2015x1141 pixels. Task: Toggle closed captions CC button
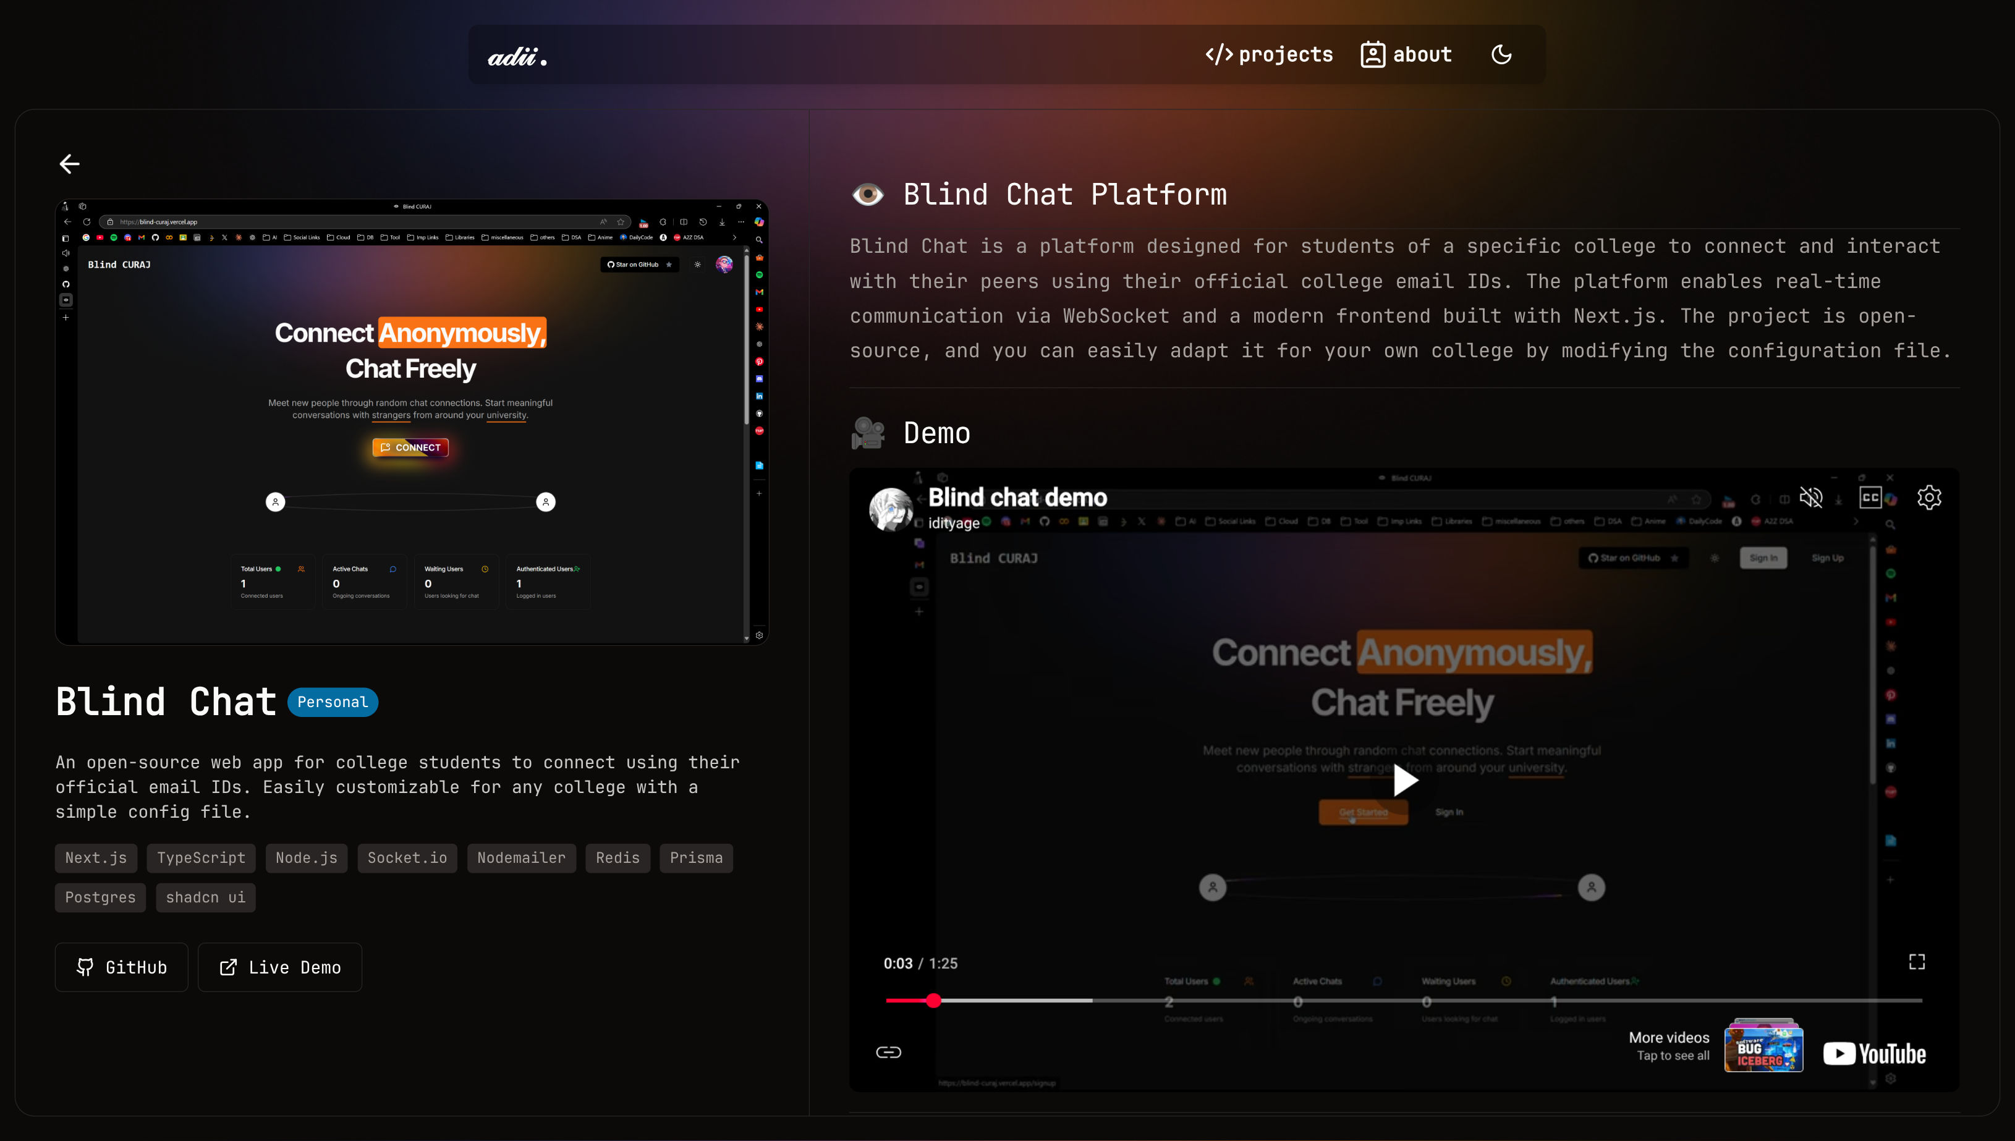click(x=1870, y=497)
